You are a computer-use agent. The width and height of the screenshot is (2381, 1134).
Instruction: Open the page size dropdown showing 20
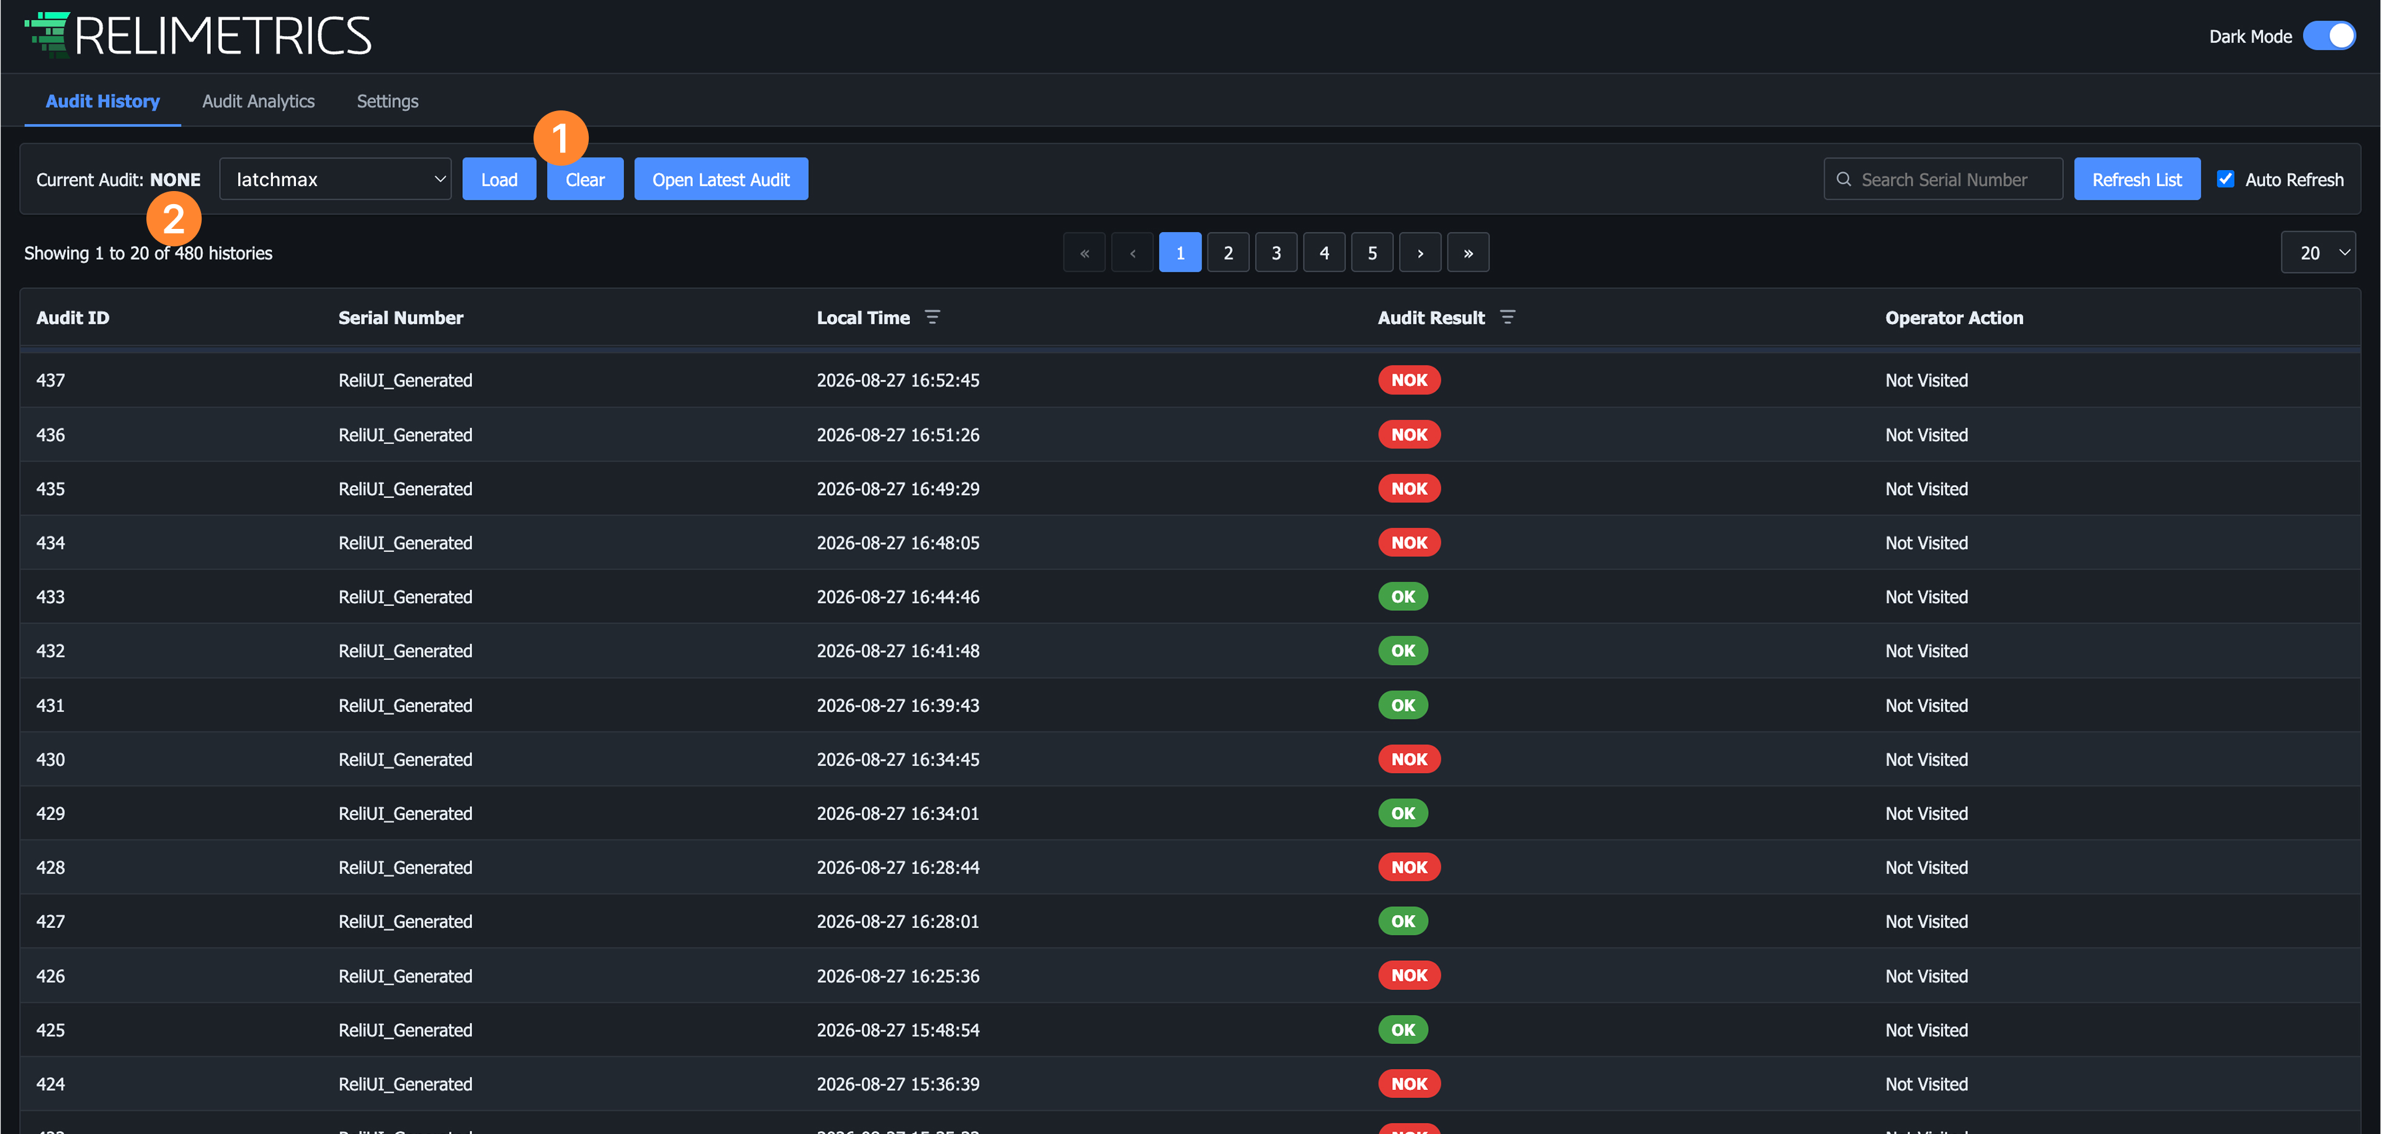2317,252
